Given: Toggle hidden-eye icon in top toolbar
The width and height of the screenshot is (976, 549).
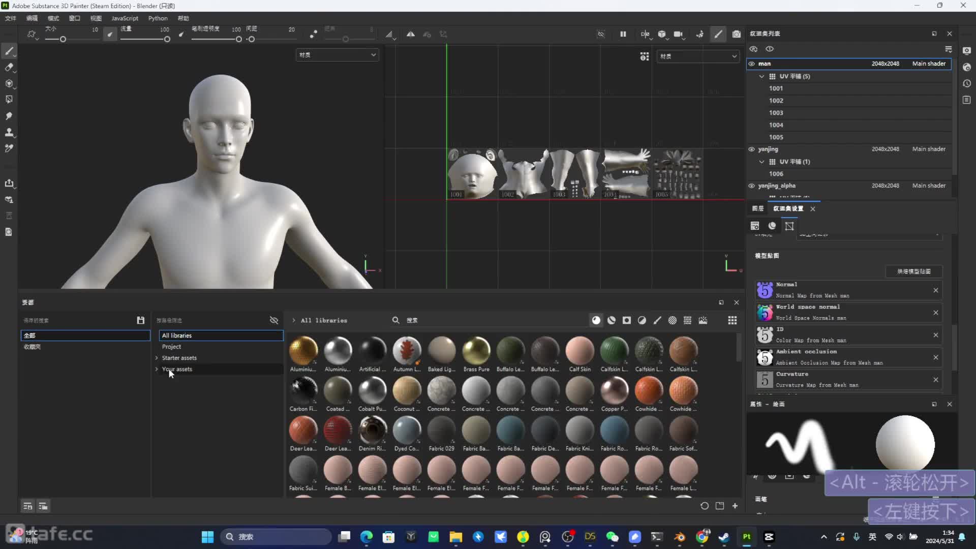Looking at the screenshot, I should coord(601,34).
